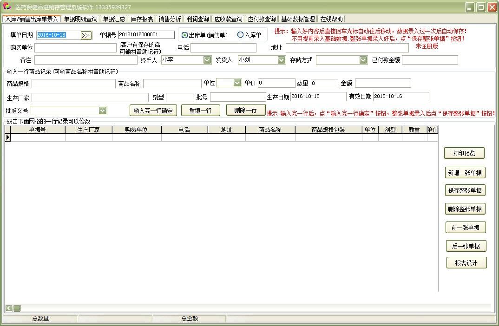Open the 存储方式 dropdown
The width and height of the screenshot is (499, 326).
(363, 60)
